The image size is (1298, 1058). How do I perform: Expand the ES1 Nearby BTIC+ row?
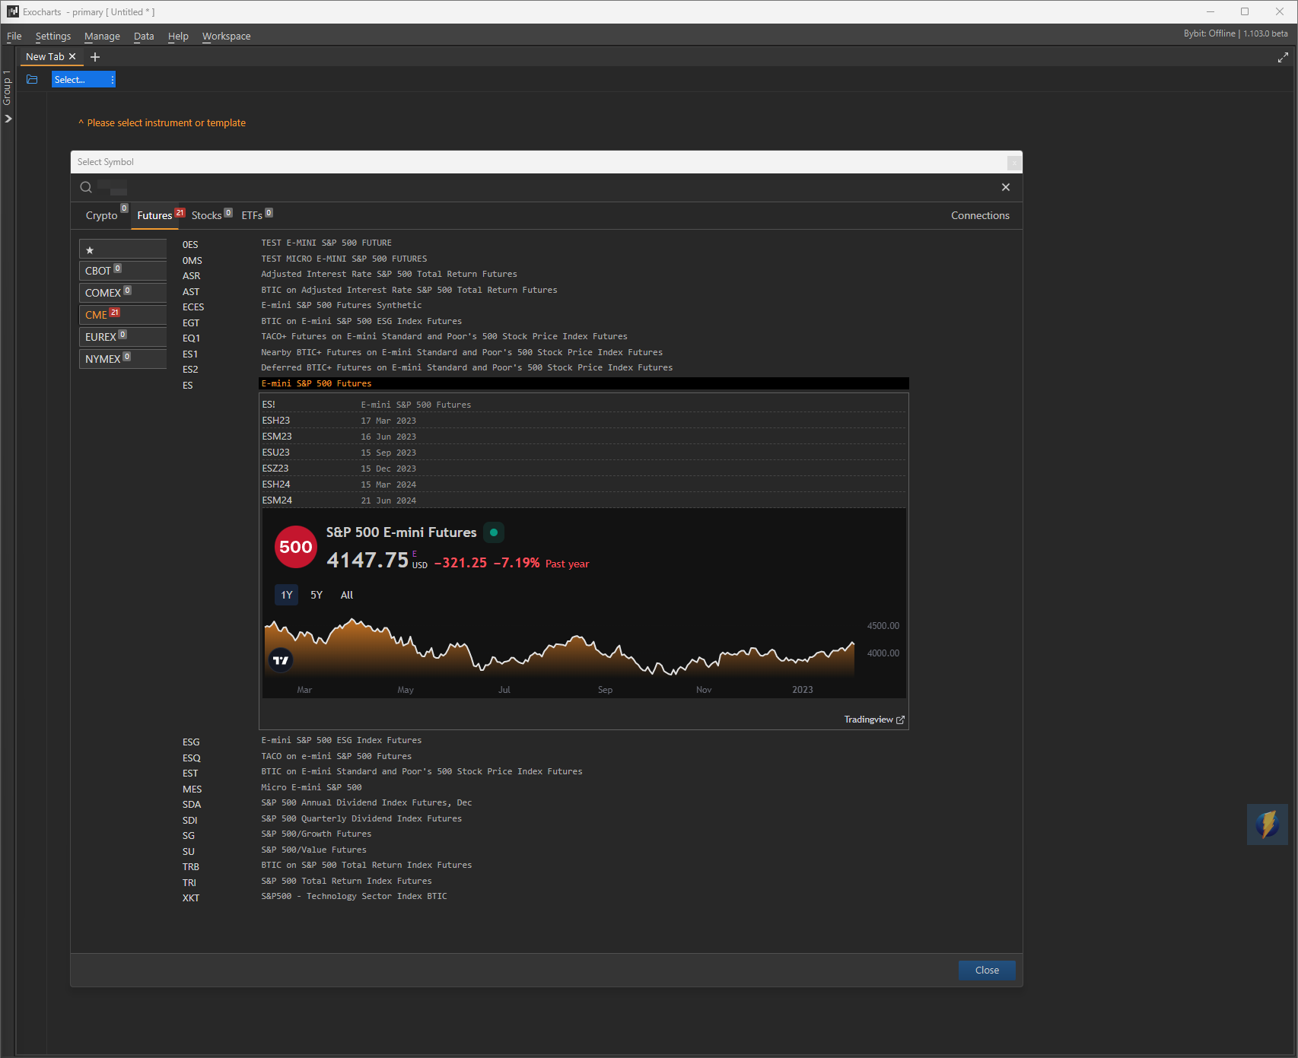pos(545,353)
